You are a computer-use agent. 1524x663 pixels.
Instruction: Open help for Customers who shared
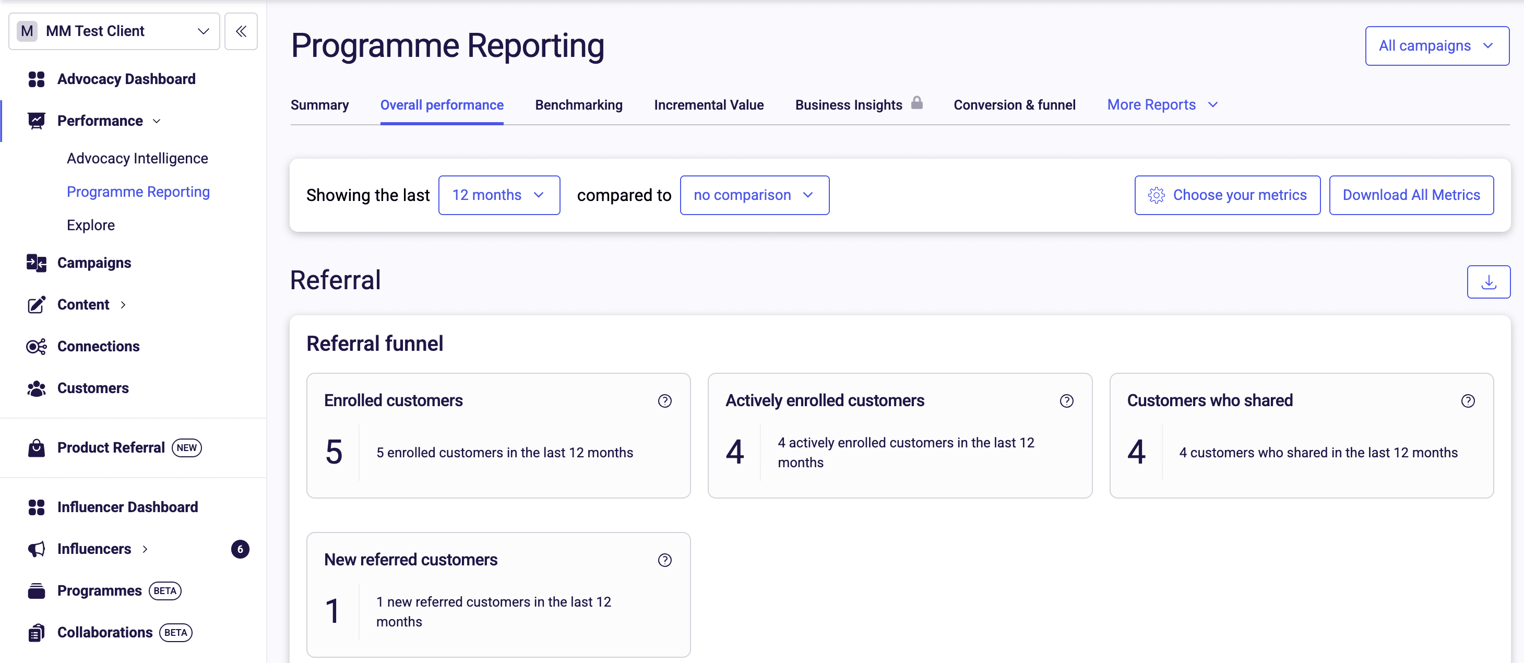click(x=1467, y=401)
